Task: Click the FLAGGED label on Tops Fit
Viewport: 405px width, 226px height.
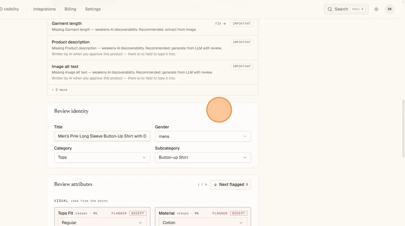Action: [x=119, y=213]
